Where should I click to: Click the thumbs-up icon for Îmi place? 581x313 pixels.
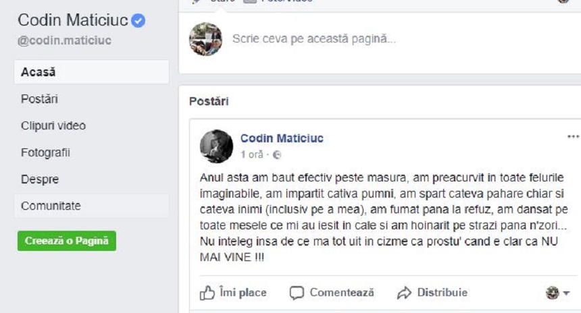point(207,293)
